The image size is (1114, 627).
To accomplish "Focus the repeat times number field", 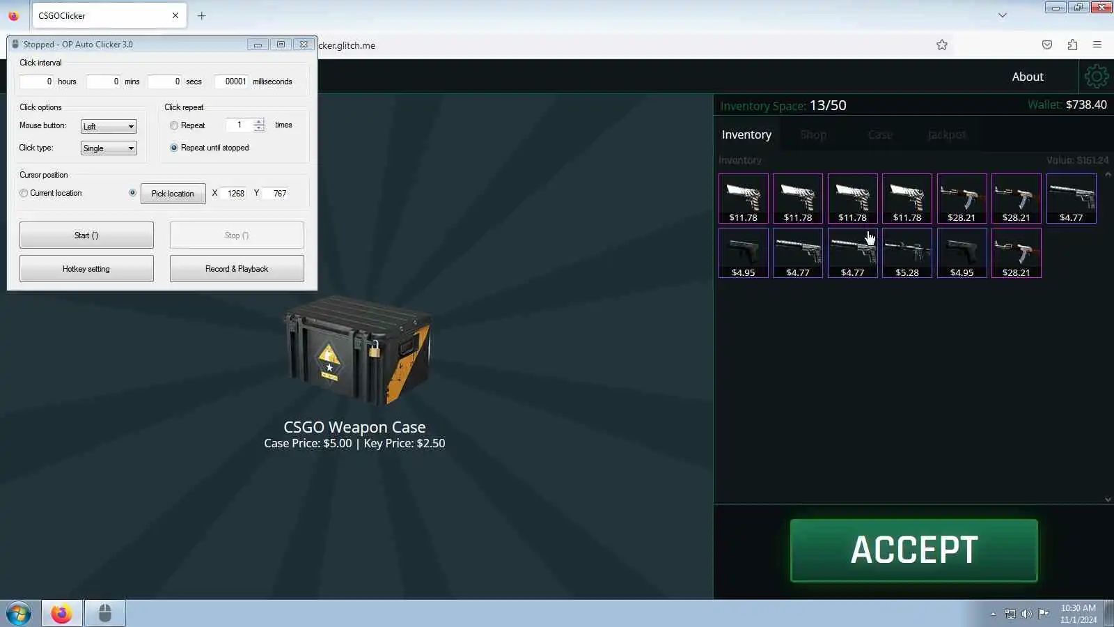I will [240, 125].
